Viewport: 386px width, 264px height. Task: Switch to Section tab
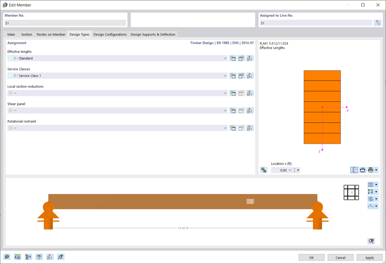coord(26,34)
